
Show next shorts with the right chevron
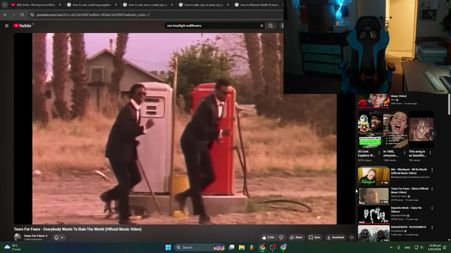[433, 134]
